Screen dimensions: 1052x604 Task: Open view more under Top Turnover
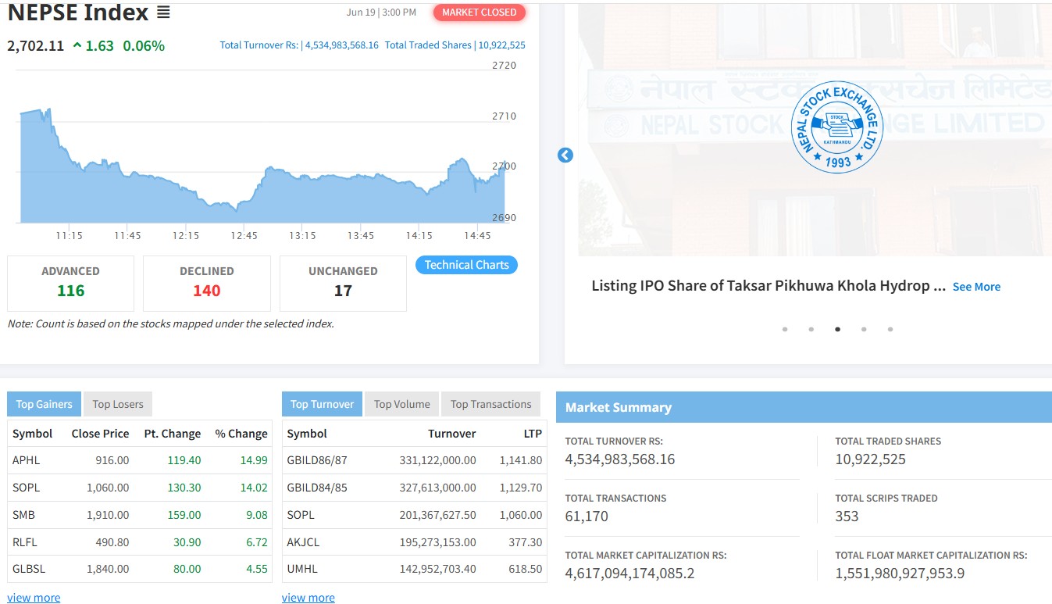308,598
